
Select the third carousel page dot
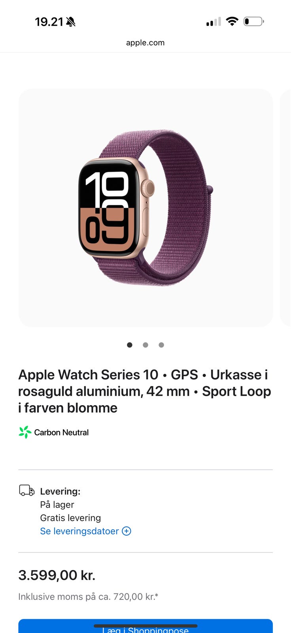pyautogui.click(x=161, y=345)
